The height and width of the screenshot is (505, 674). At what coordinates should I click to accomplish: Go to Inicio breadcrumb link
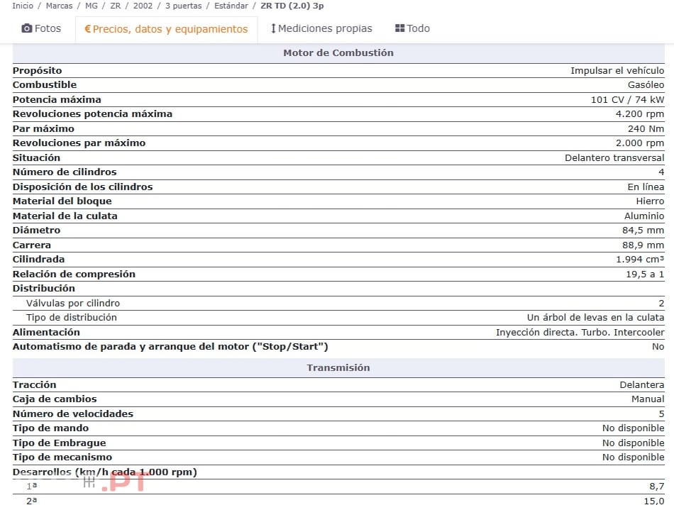[x=23, y=6]
